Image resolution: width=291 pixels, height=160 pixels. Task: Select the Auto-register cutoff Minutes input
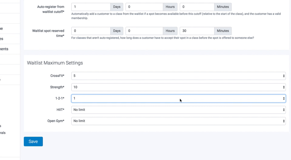197,7
